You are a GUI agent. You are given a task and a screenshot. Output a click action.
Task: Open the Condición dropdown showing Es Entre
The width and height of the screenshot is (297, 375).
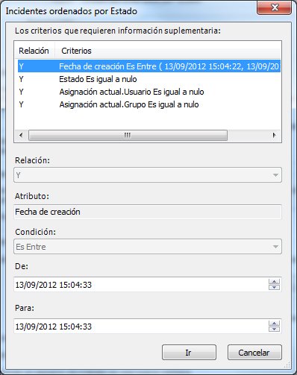pos(148,247)
